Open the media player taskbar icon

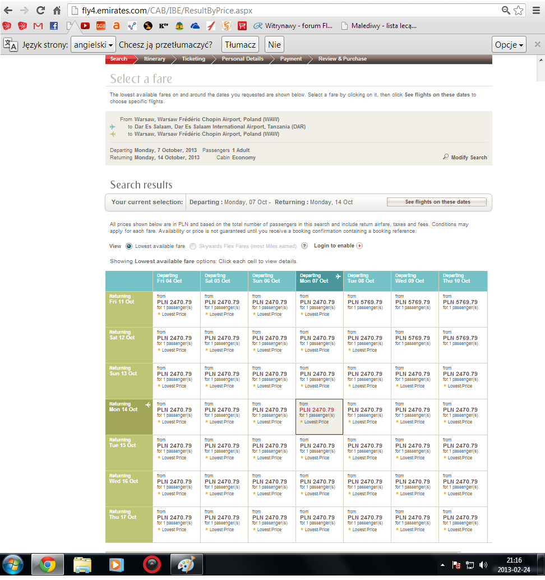pyautogui.click(x=116, y=565)
